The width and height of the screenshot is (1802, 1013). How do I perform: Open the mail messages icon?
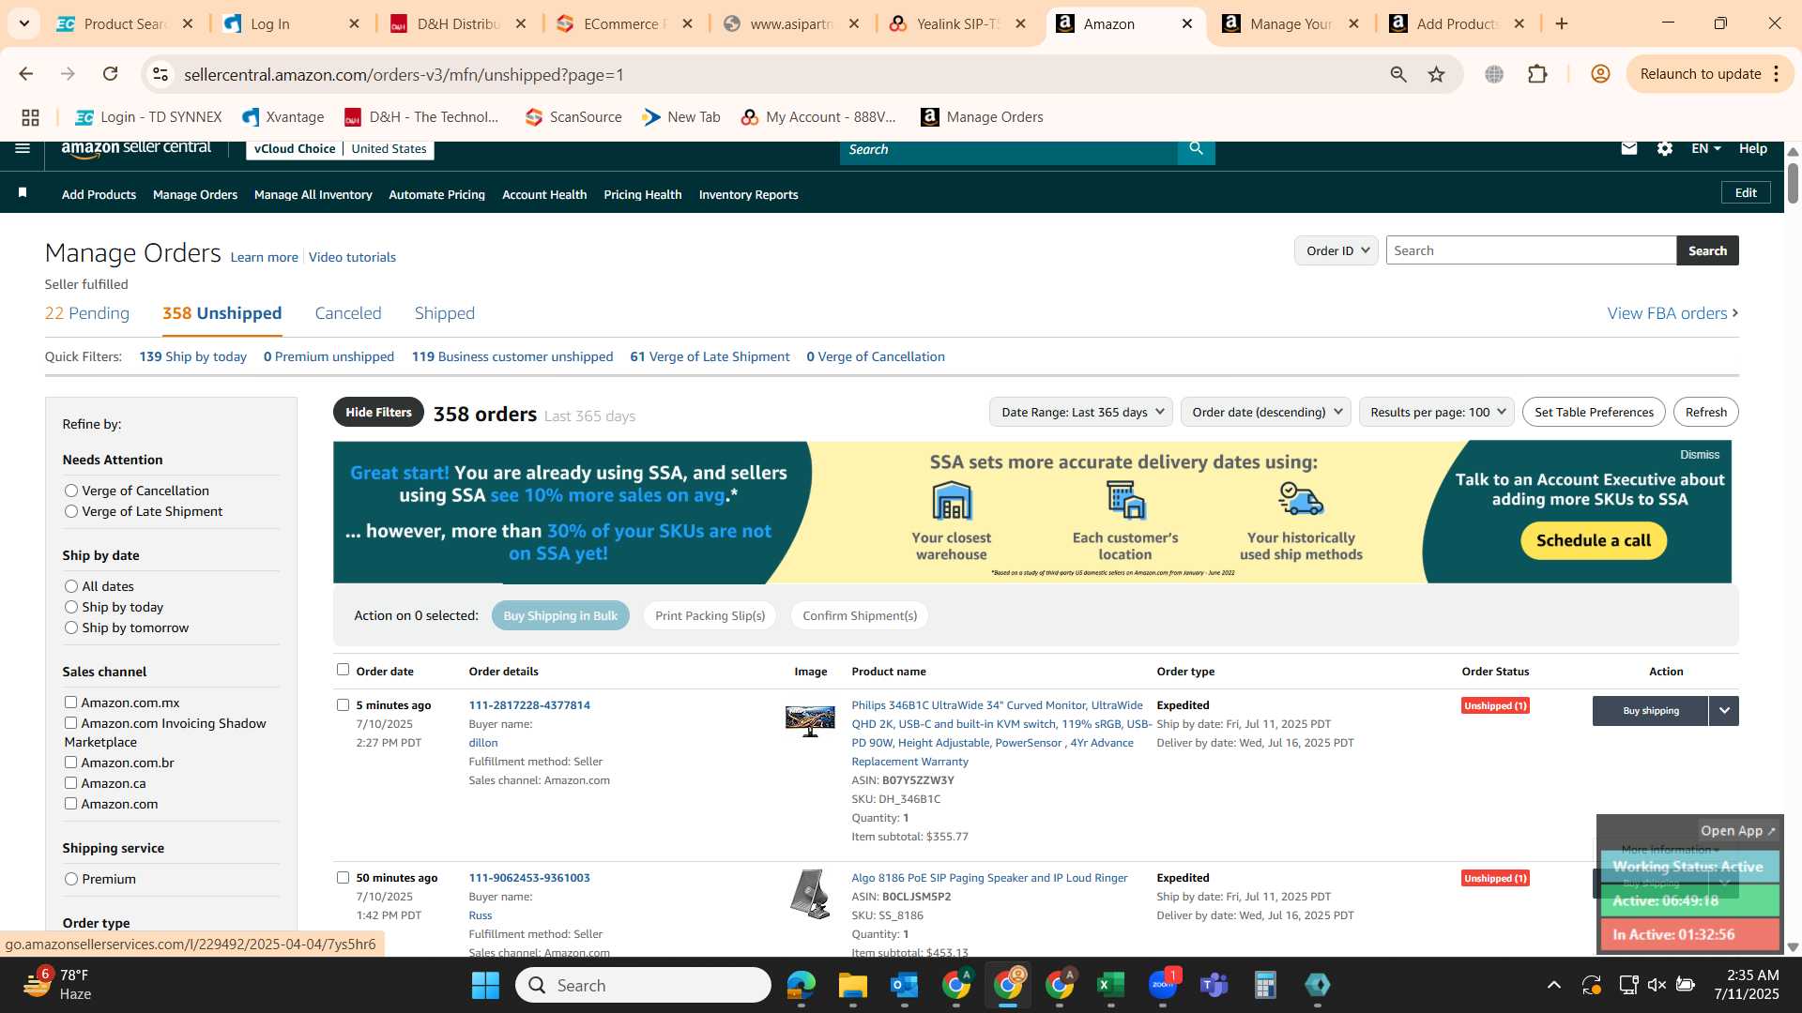(1629, 148)
